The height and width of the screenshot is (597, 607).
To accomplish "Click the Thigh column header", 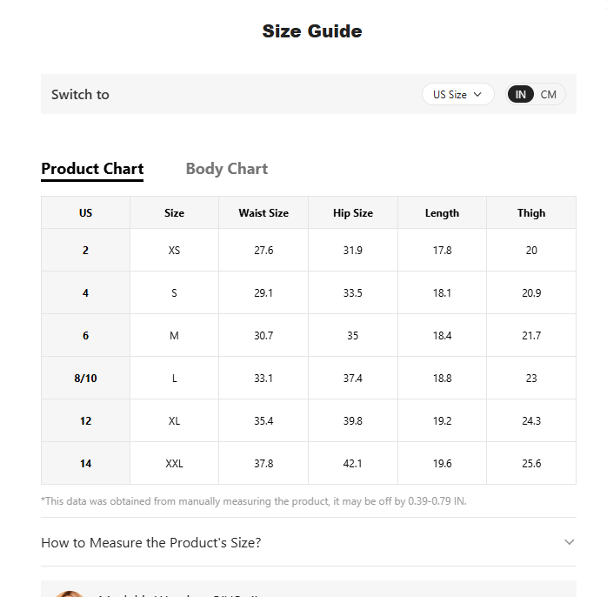I will point(531,212).
